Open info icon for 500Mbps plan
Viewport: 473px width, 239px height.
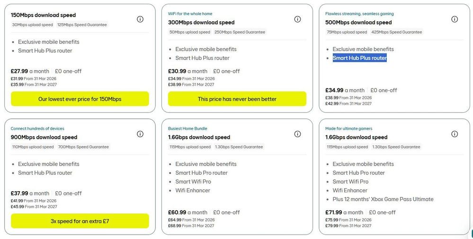click(x=455, y=19)
